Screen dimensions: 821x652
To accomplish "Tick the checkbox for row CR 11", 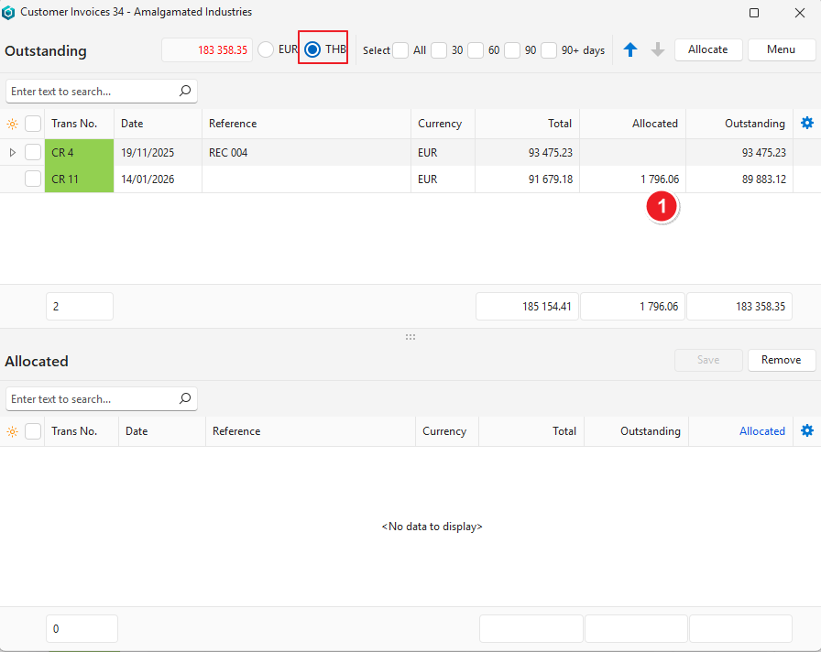I will click(33, 179).
